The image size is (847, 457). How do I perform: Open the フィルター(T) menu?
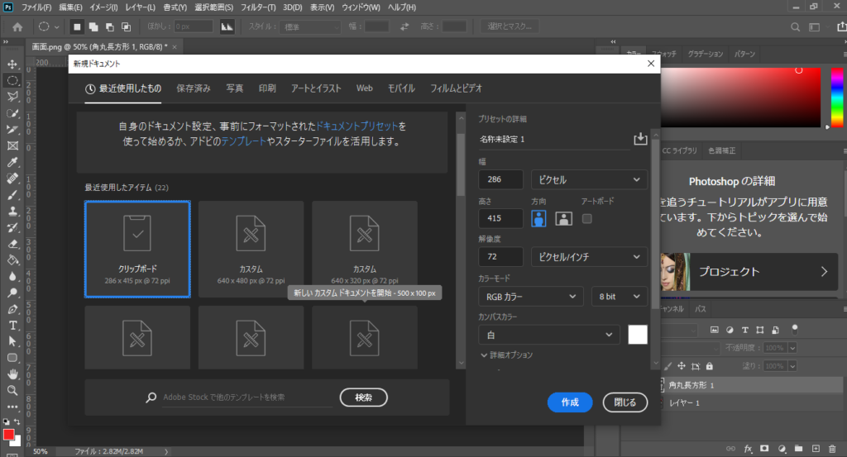[x=258, y=7]
